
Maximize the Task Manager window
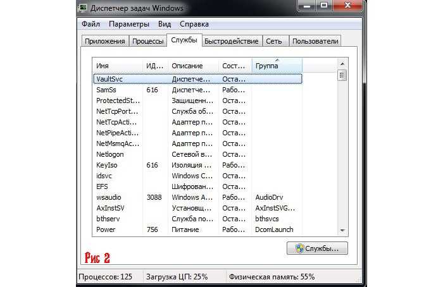click(324, 5)
